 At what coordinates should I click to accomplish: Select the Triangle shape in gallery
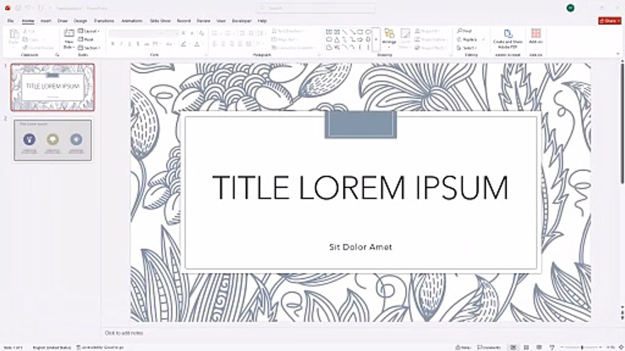(x=337, y=39)
